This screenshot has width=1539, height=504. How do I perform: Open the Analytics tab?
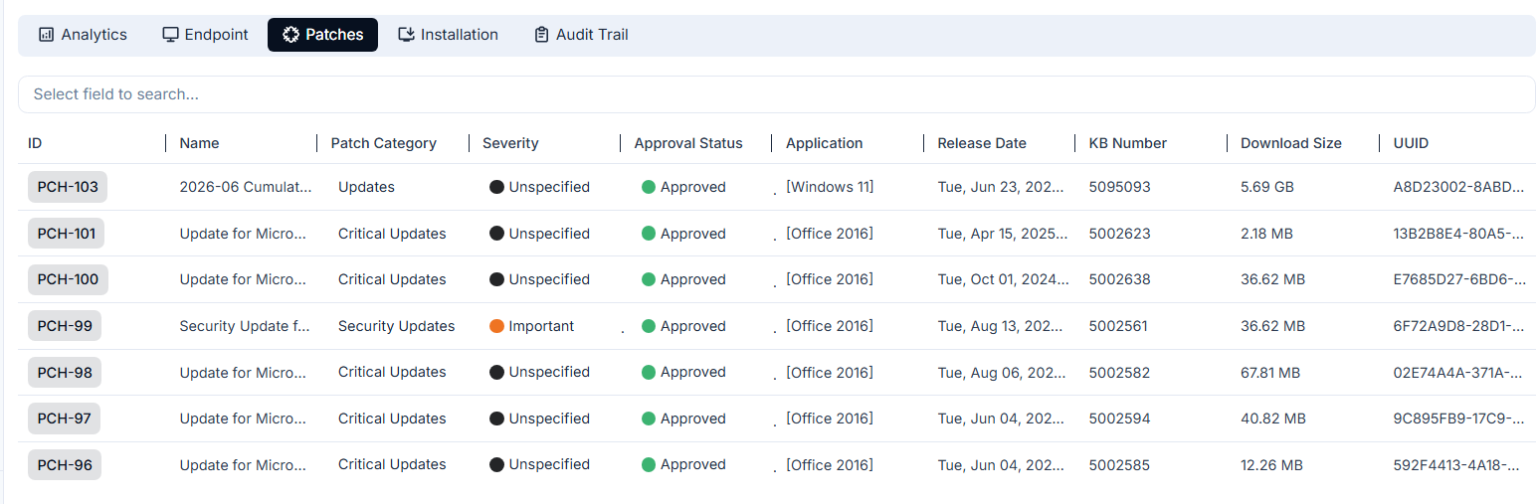(83, 35)
